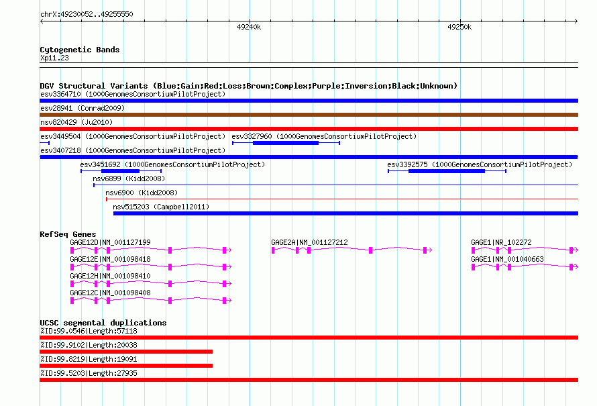Open the esv3392575 variant label

pos(480,164)
